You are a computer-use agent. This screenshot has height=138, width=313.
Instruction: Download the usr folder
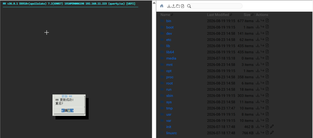click(x=258, y=114)
